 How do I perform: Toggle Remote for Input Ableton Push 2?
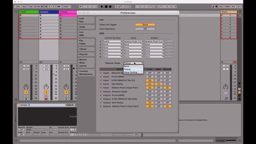tap(167, 88)
